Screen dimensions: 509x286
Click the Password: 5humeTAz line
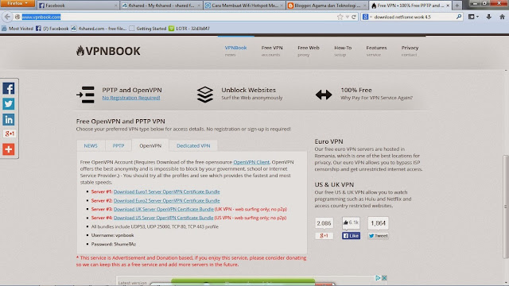[114, 244]
